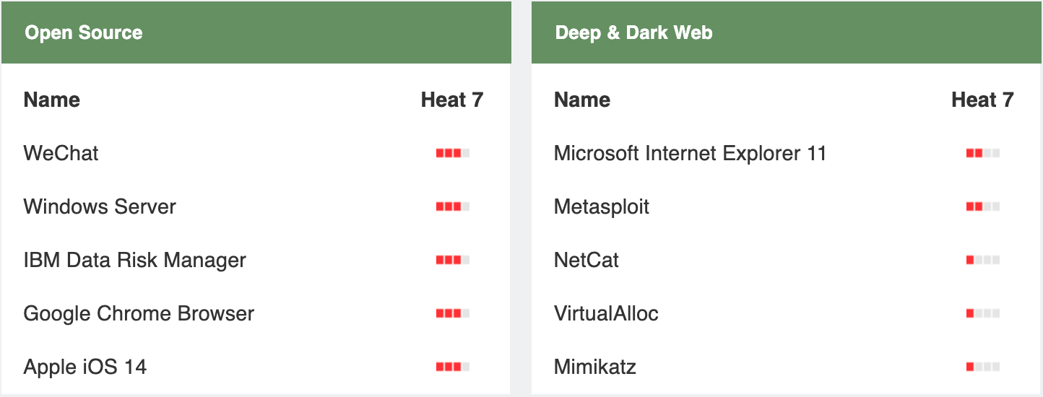Image resolution: width=1043 pixels, height=397 pixels.
Task: Sort Deep & Dark Web by Name column
Action: [582, 100]
